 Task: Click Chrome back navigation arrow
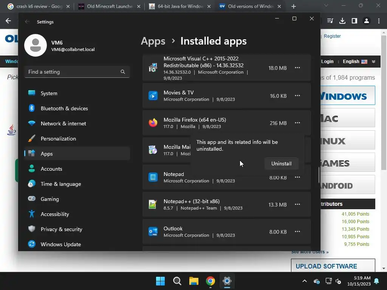(8, 21)
